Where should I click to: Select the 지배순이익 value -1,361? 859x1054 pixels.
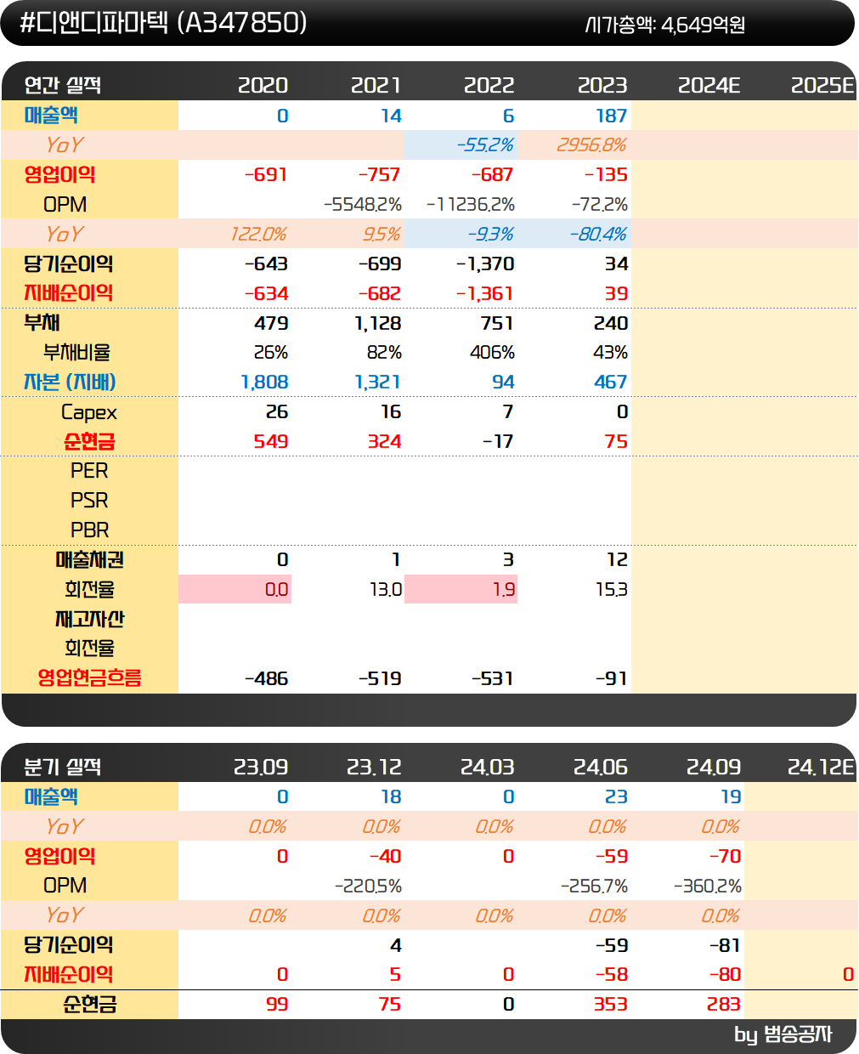tap(485, 294)
